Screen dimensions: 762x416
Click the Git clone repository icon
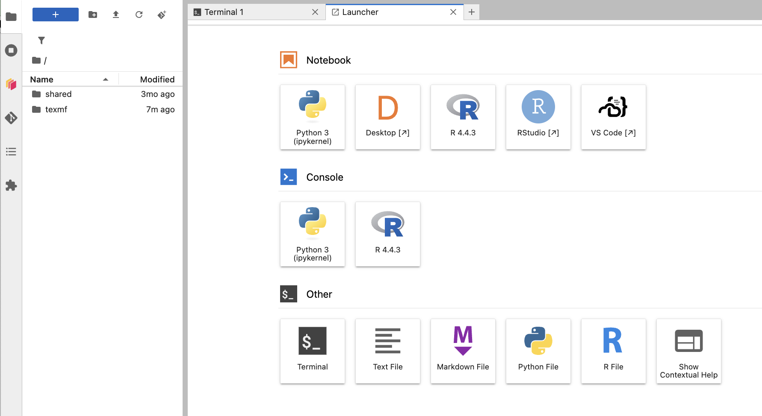pyautogui.click(x=162, y=15)
